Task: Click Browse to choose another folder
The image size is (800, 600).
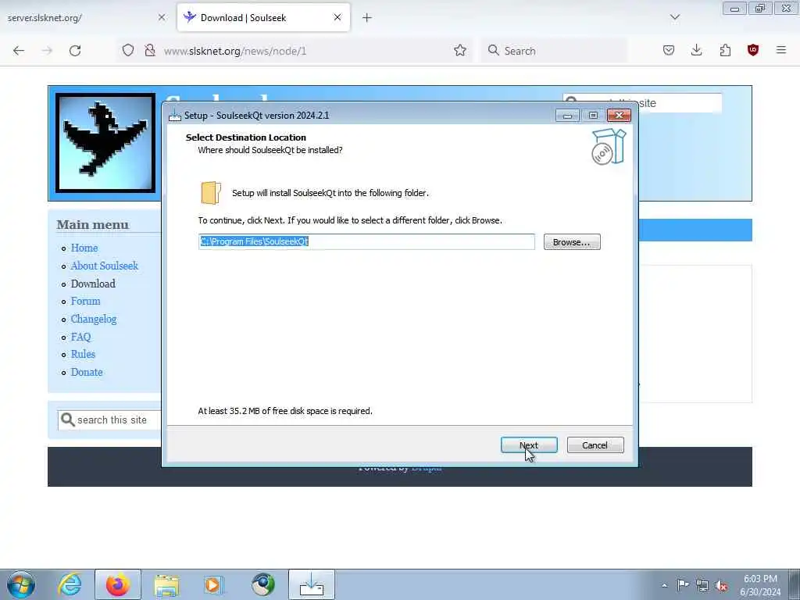Action: pyautogui.click(x=571, y=242)
